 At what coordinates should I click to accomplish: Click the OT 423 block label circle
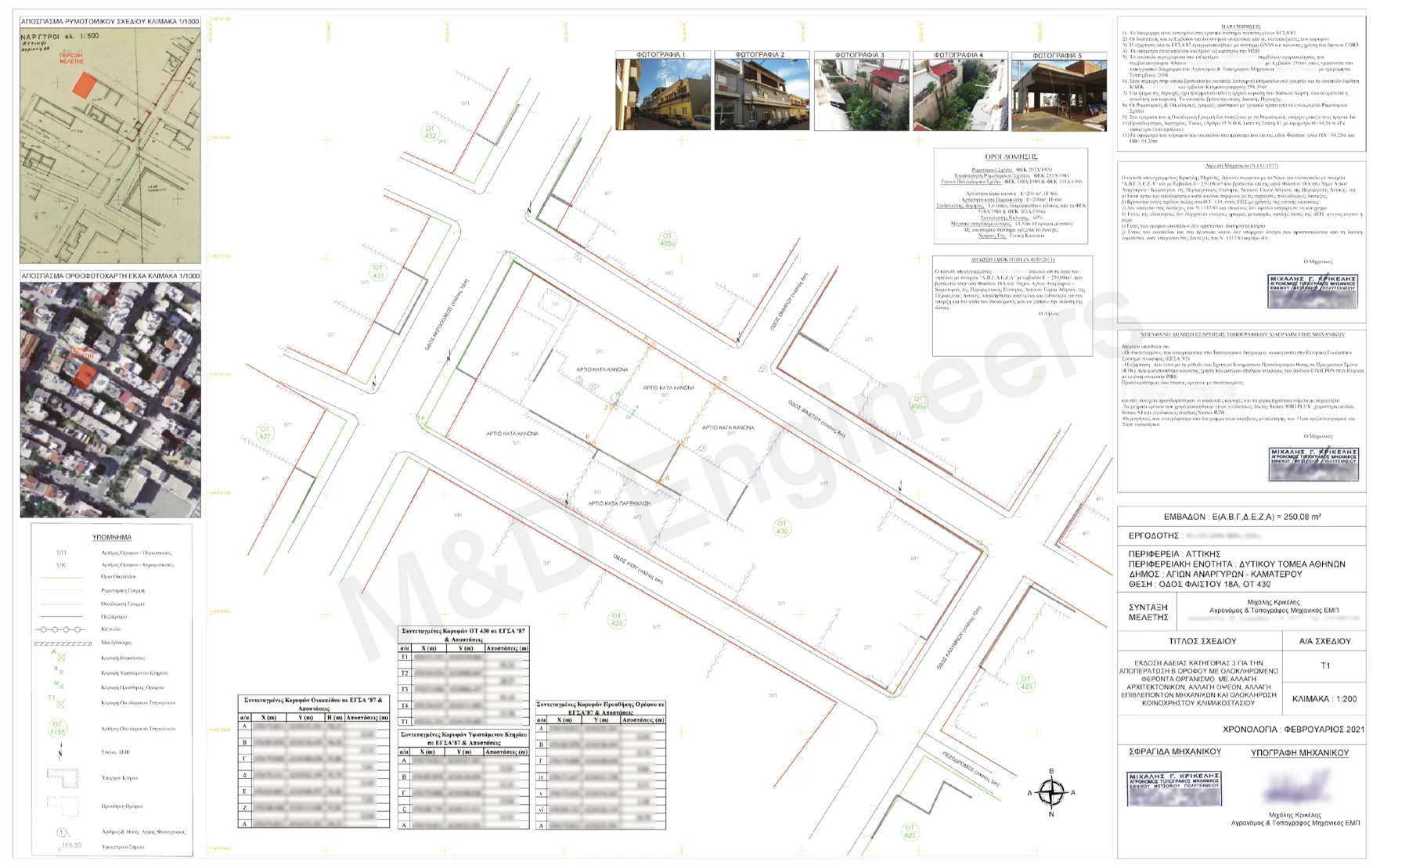click(909, 831)
